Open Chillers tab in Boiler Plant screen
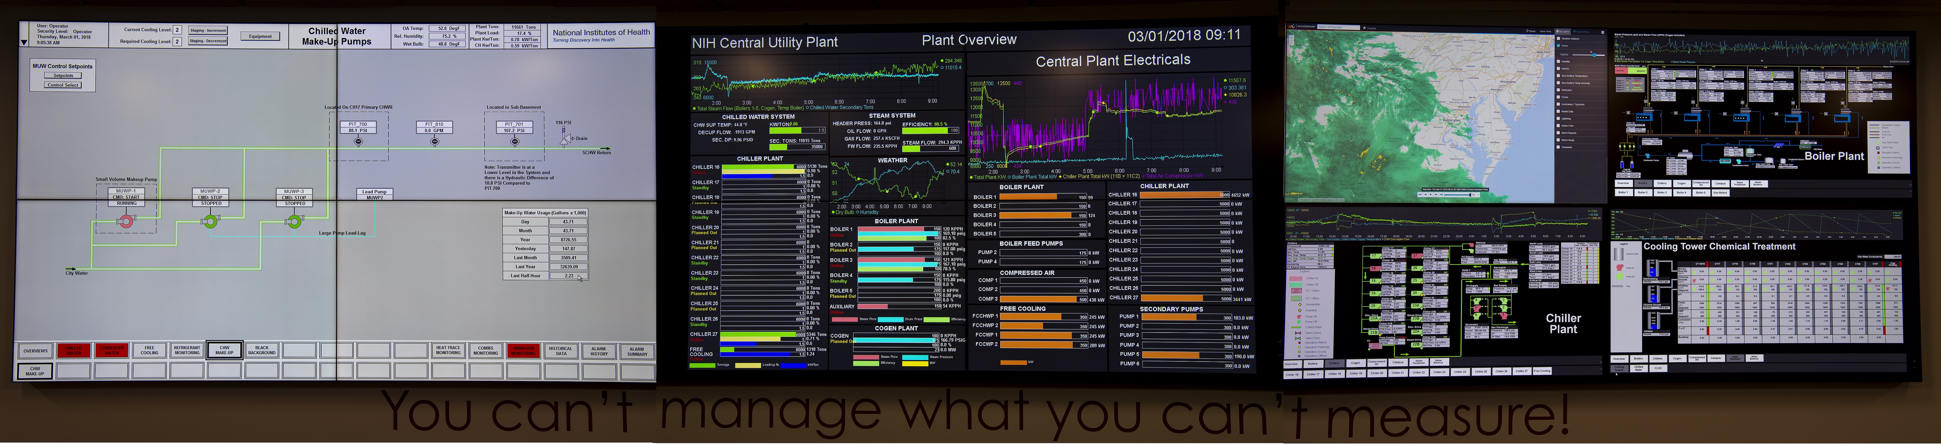The image size is (1941, 444). 1663,184
